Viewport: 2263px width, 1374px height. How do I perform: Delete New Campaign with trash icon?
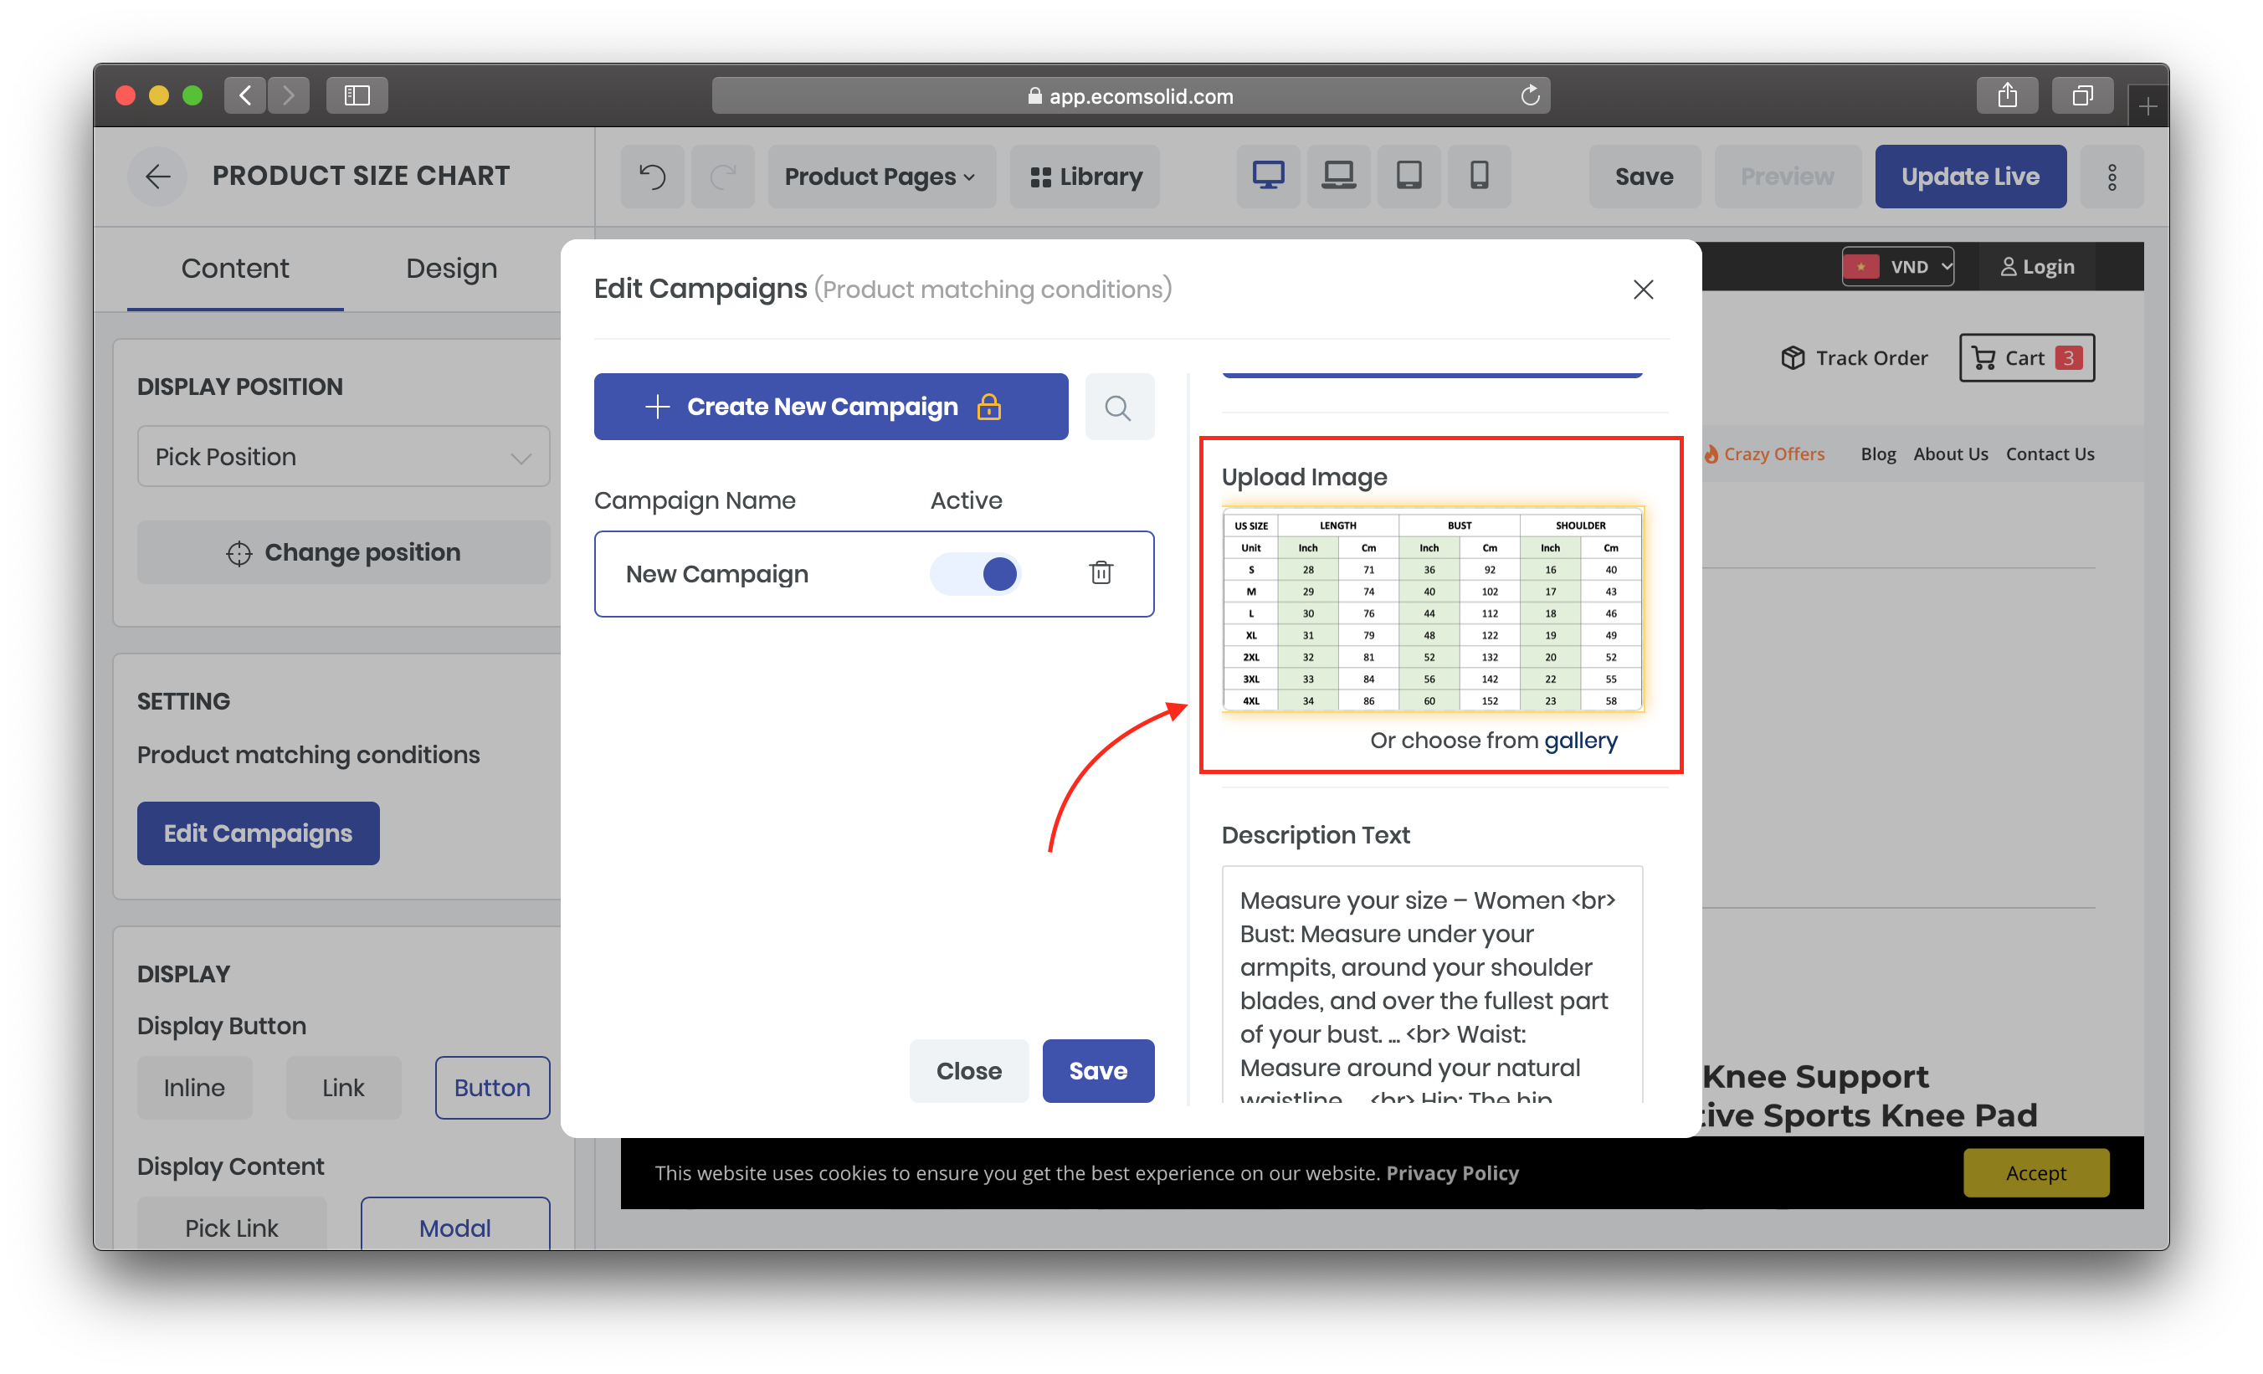[1101, 572]
